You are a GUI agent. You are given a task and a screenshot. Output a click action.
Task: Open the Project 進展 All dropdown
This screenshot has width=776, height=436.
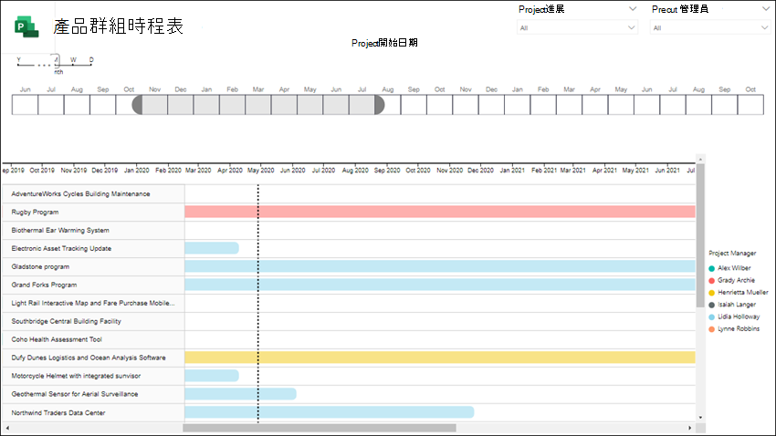tap(577, 27)
